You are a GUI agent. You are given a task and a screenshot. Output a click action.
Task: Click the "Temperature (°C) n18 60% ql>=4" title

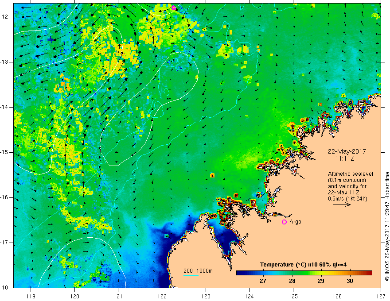coord(303,265)
